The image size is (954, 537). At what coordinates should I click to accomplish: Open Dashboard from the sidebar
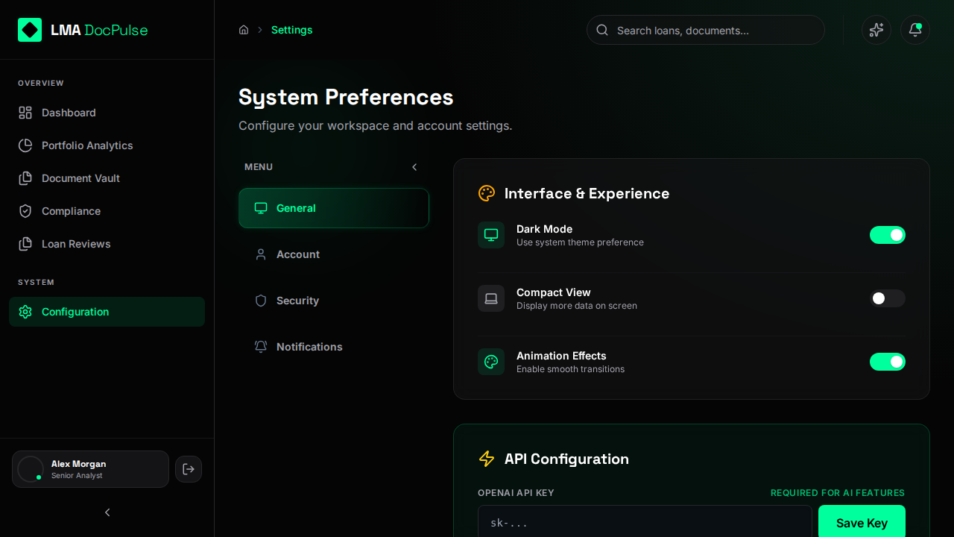pos(69,113)
